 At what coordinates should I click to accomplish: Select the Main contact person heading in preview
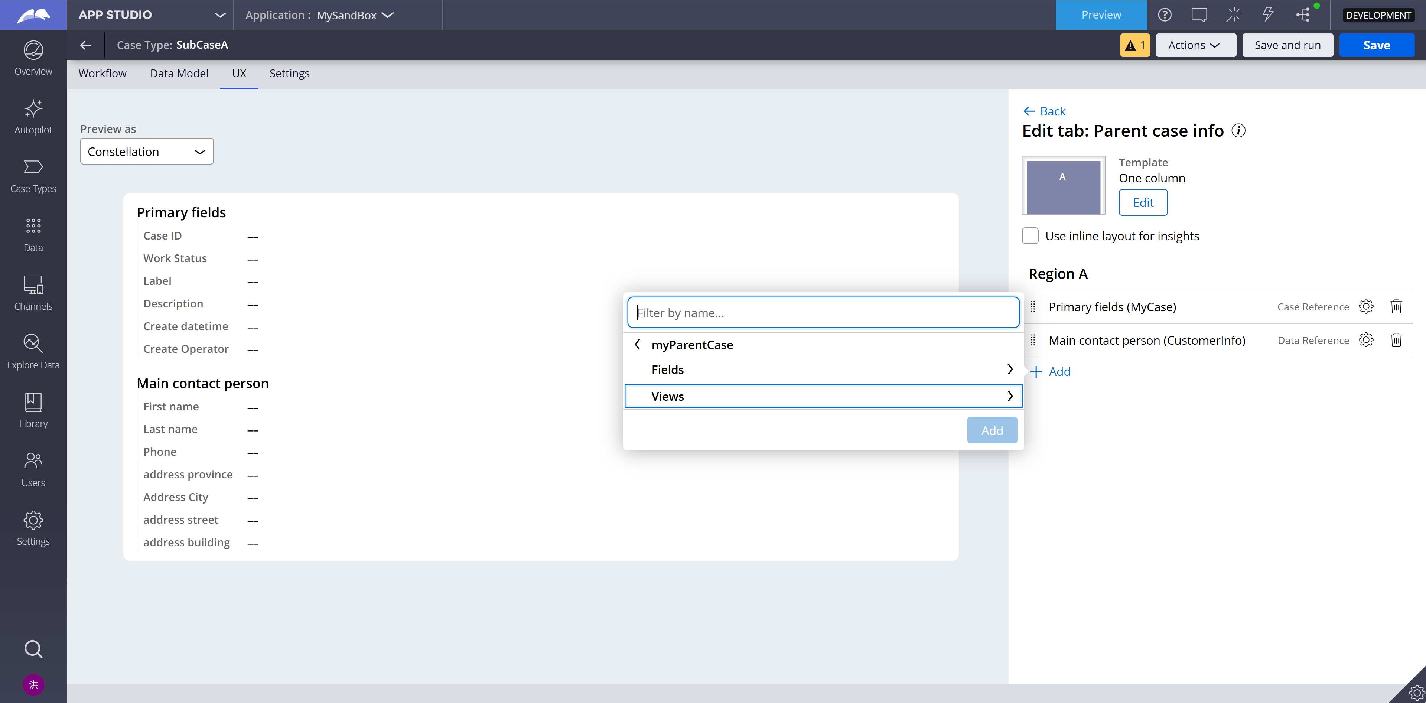point(203,384)
